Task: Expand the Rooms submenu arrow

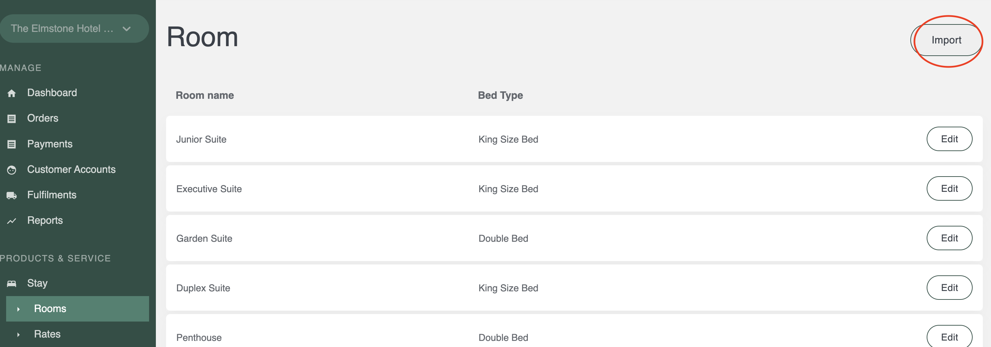Action: (x=18, y=309)
